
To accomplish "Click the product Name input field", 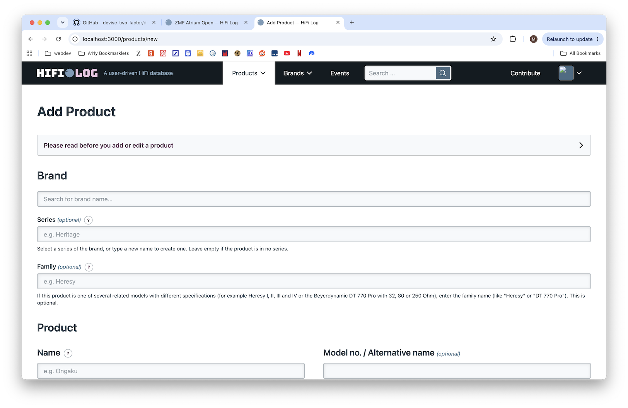I will (171, 371).
